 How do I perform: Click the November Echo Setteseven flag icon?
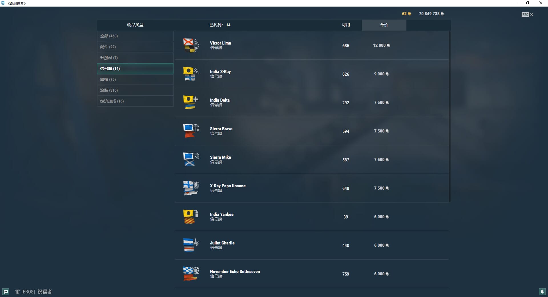[191, 274]
